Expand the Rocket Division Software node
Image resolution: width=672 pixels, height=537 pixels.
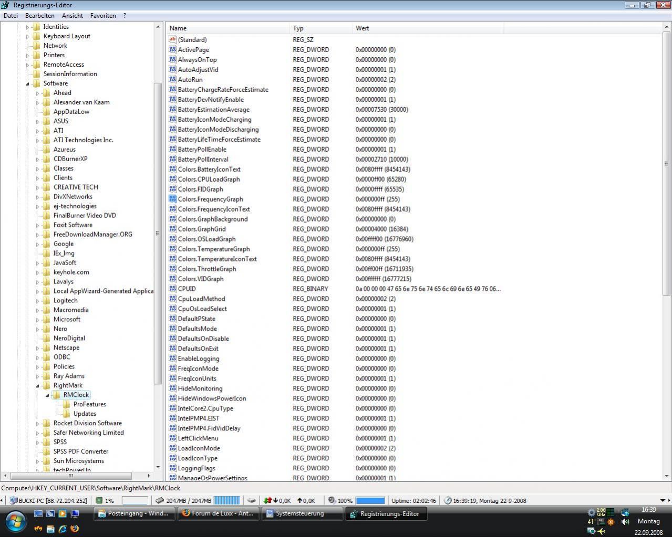tap(37, 423)
